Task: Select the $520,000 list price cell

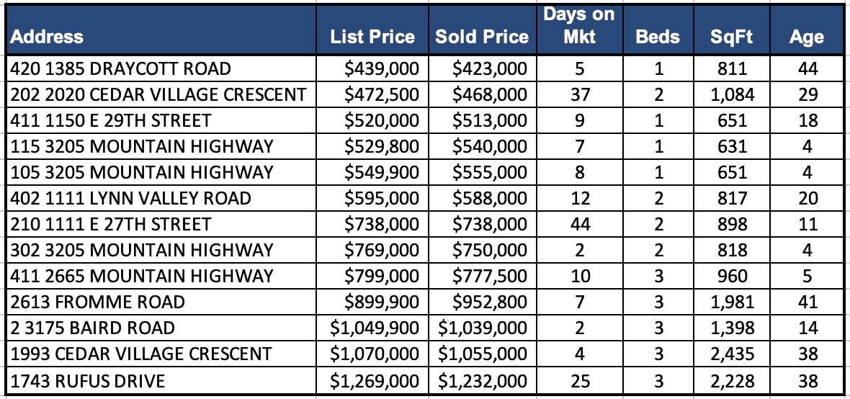Action: [x=382, y=121]
